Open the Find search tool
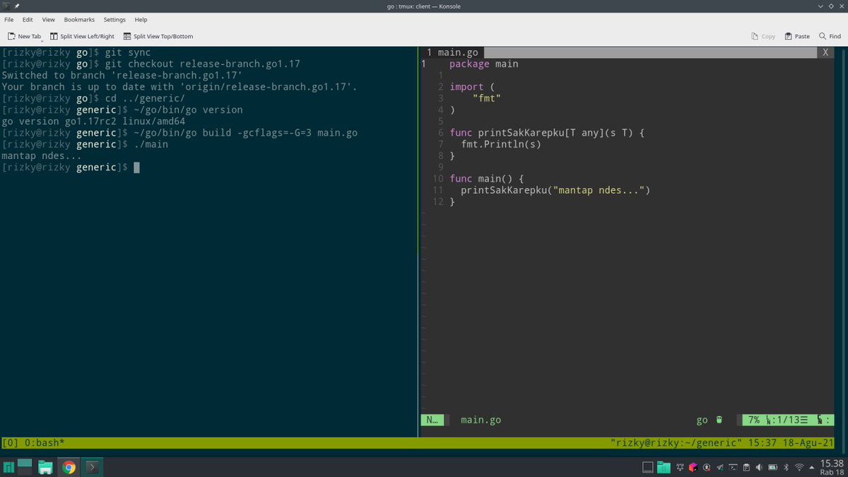This screenshot has height=477, width=848. point(830,36)
